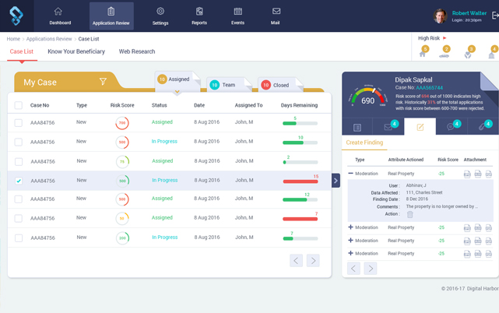Click the High Risk bank building icon
499x313 pixels.
coord(491,56)
